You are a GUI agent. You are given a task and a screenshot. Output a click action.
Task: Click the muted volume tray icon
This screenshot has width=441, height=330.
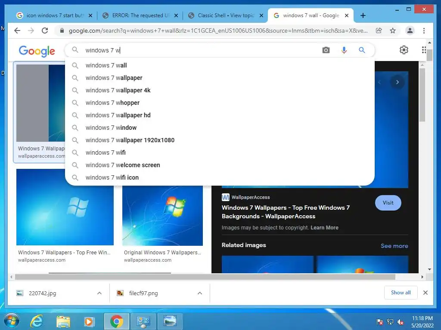point(401,322)
